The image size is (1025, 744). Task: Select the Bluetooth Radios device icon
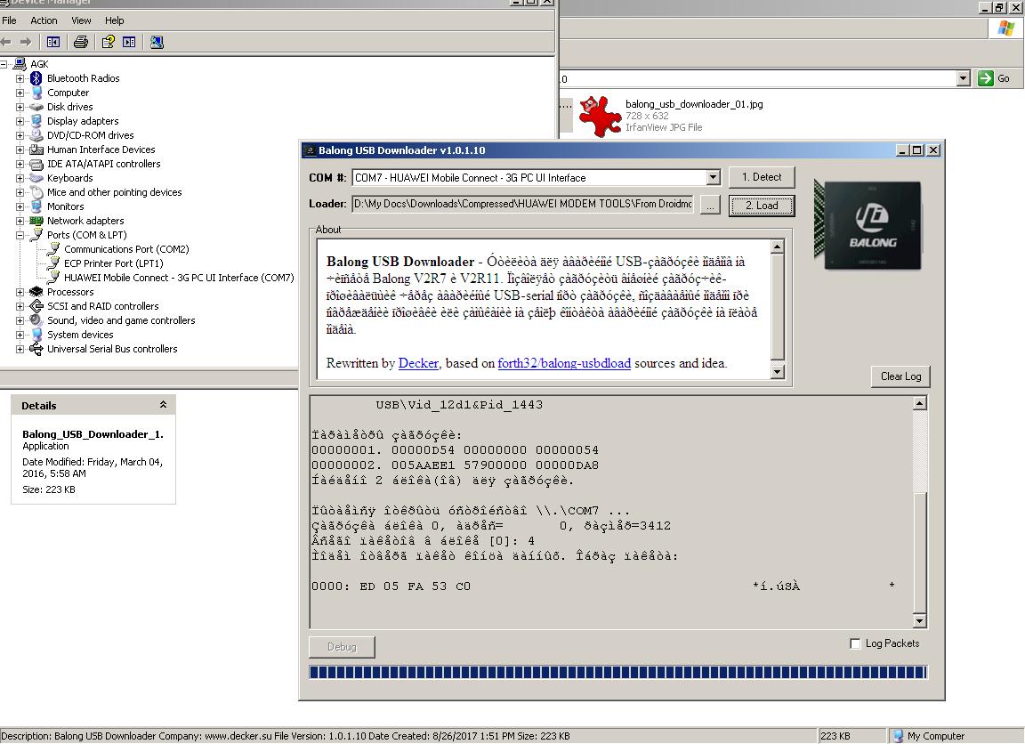pyautogui.click(x=36, y=78)
